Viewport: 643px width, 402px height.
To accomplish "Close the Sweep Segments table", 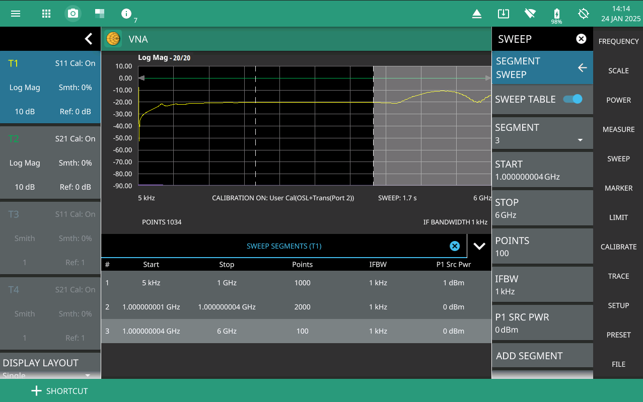I will tap(454, 246).
